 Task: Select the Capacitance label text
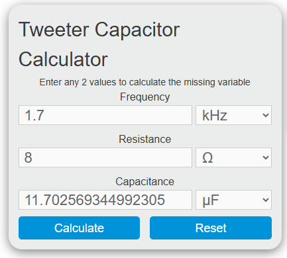point(145,182)
